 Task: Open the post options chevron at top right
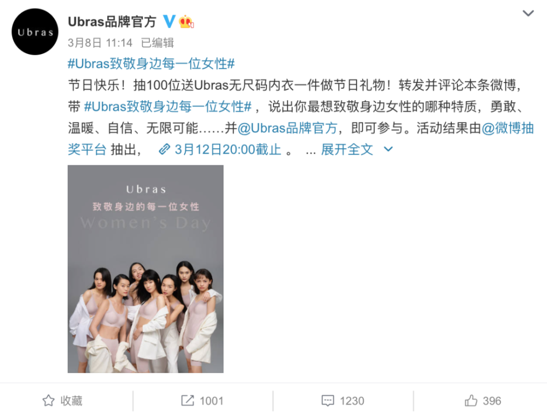pyautogui.click(x=528, y=13)
